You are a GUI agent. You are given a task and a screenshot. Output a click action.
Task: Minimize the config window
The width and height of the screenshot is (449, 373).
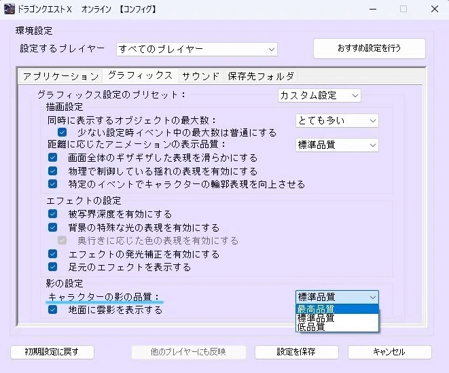pos(373,9)
